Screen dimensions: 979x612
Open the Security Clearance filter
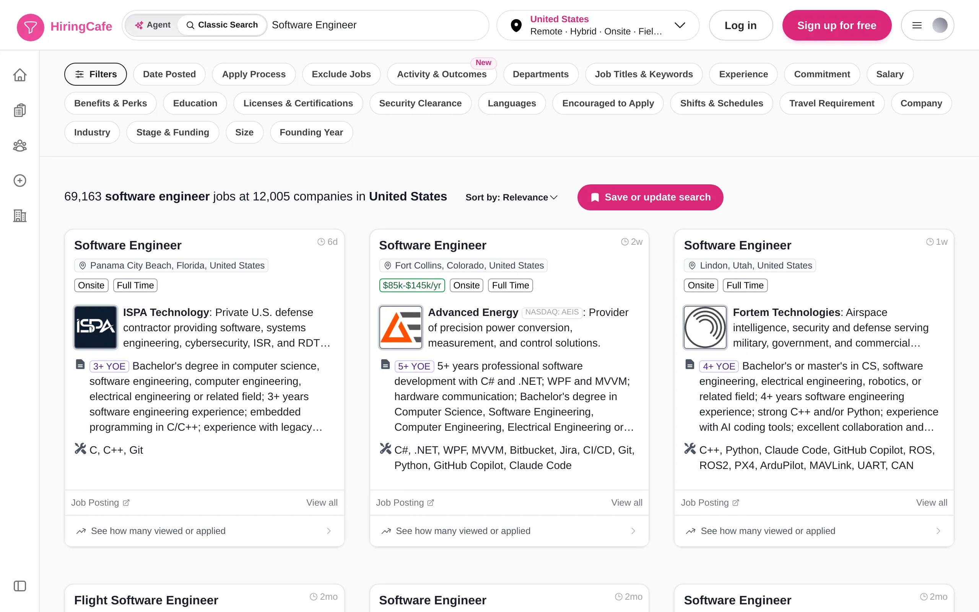point(420,103)
